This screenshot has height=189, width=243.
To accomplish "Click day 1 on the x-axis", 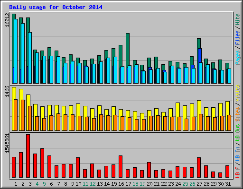I will point(16,184).
